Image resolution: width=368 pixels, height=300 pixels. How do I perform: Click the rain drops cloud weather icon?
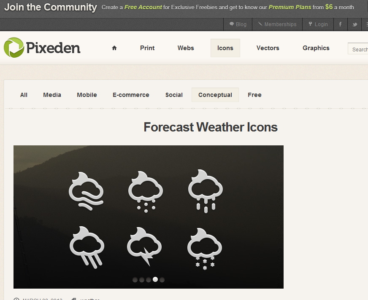pyautogui.click(x=206, y=191)
